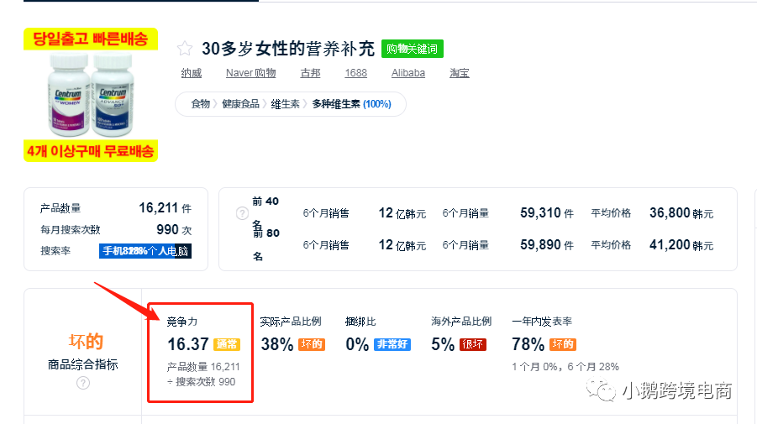The image size is (757, 424).
Task: Select the 多种维生素 (100%) breadcrumb
Action: point(351,104)
